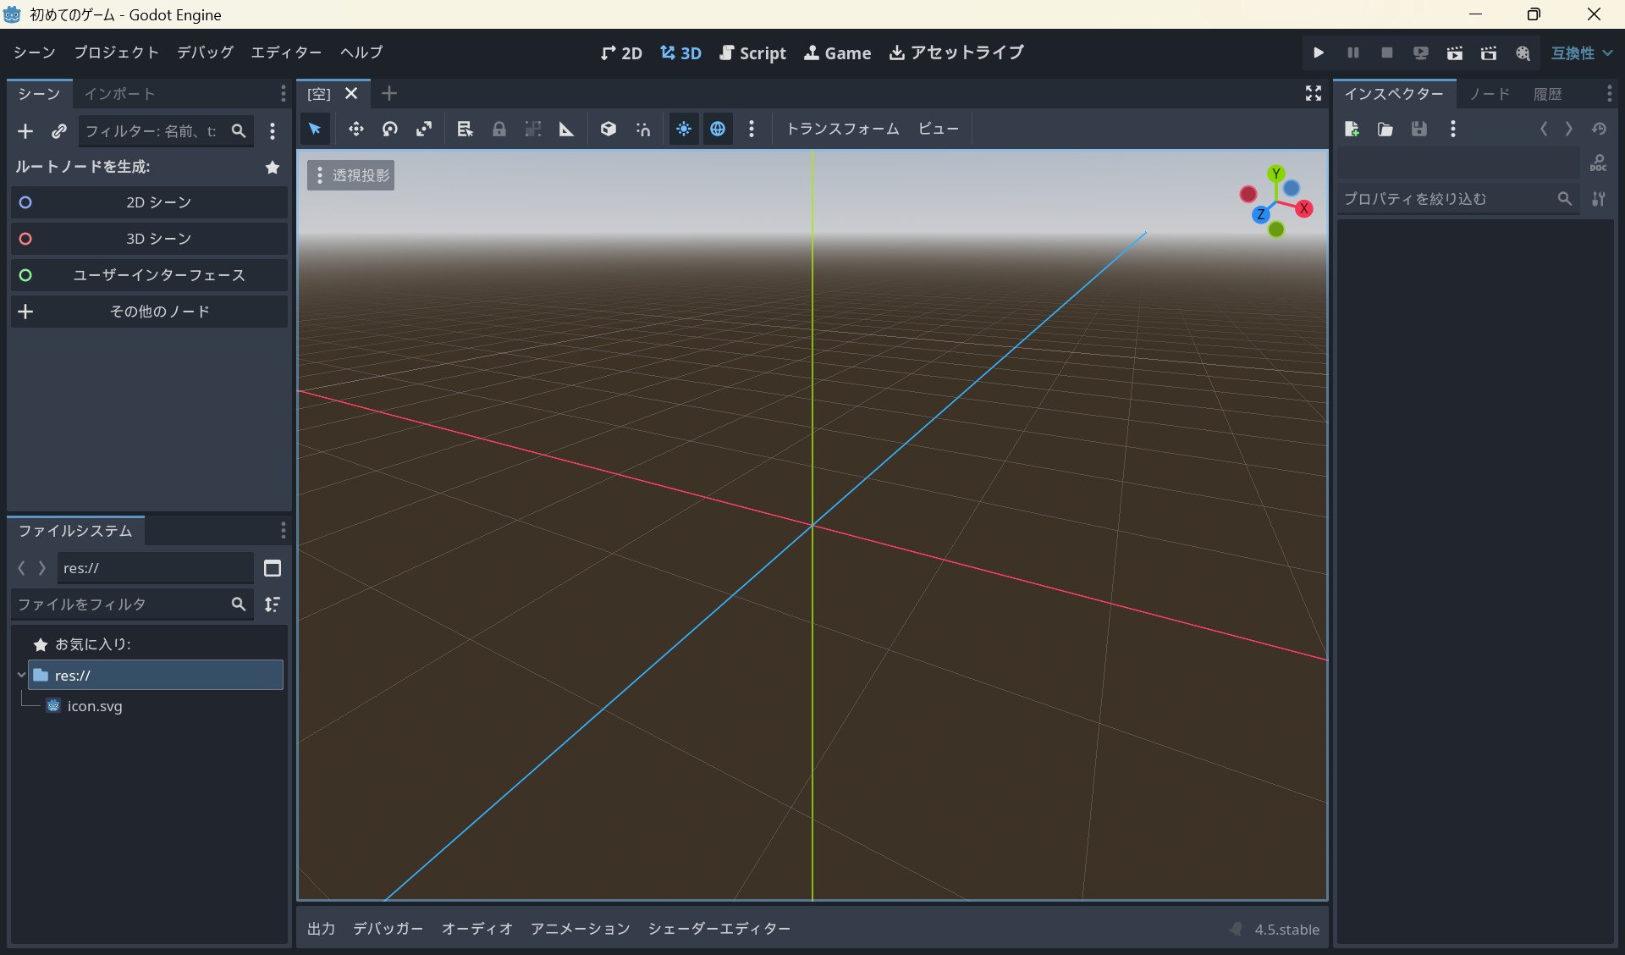
Task: Switch to the 3D workspace
Action: point(681,52)
